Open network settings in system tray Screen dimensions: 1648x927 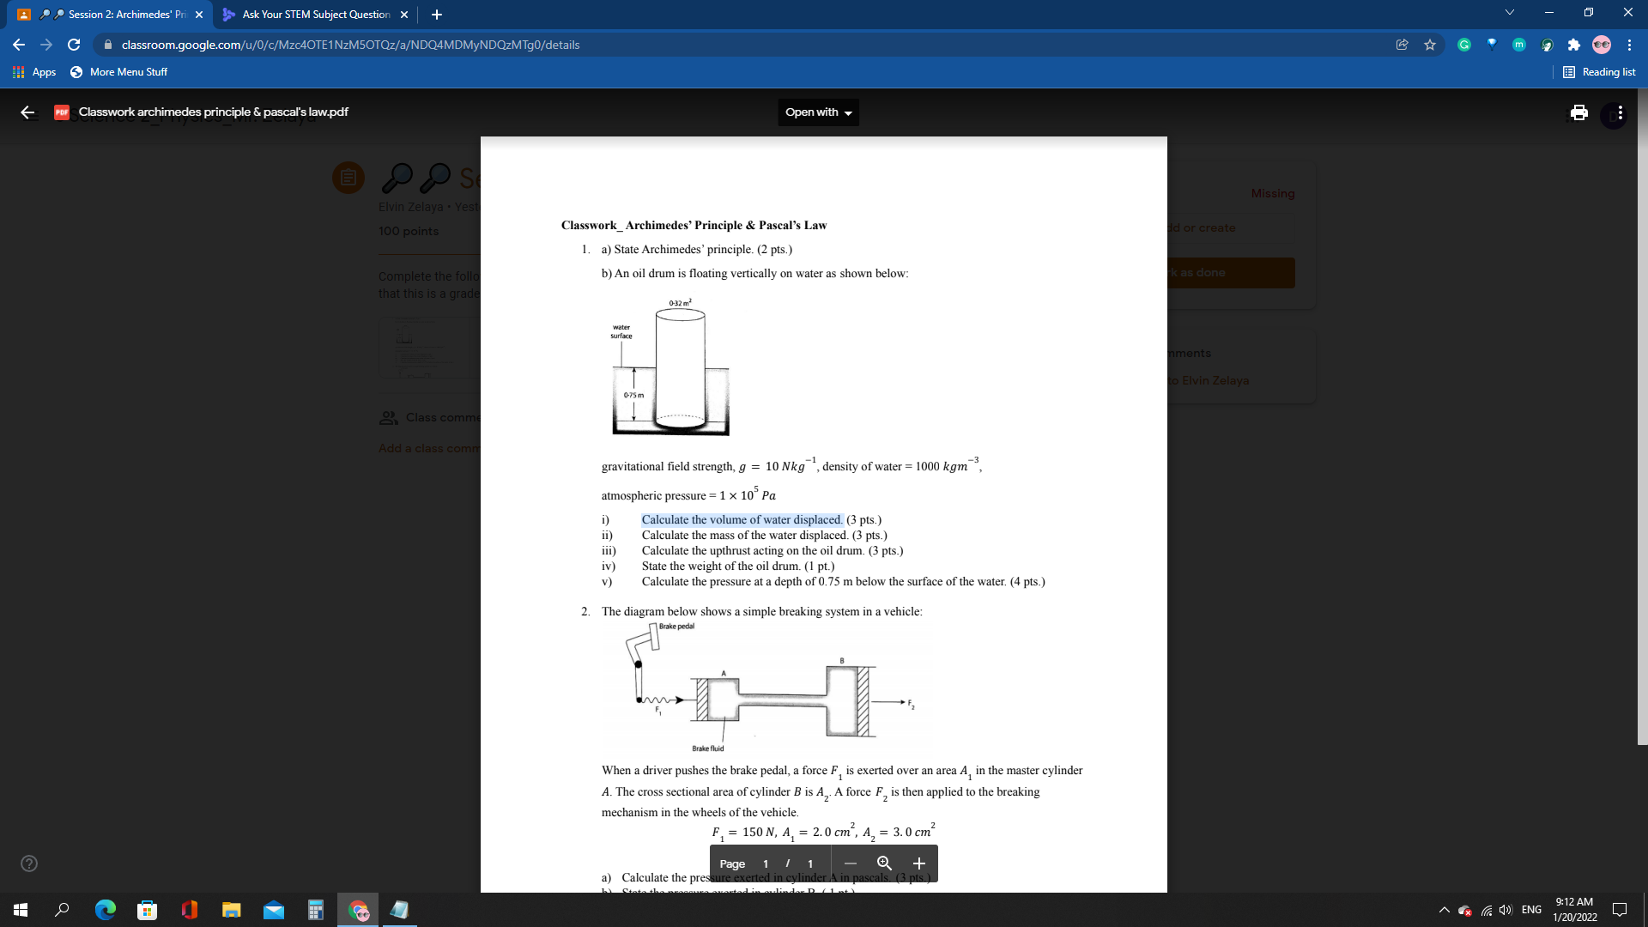tap(1486, 910)
